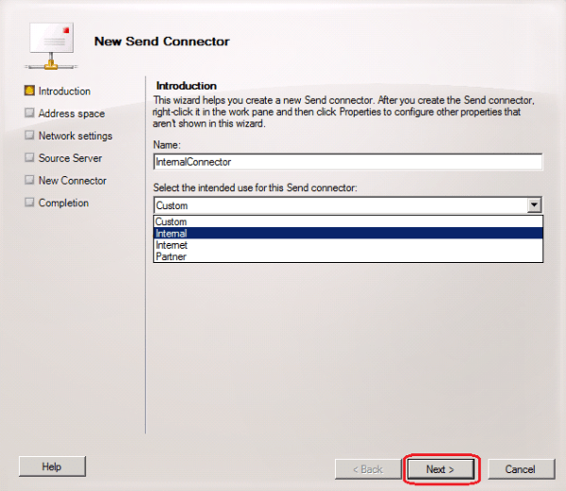Click the intended use combo box showing Custom
Image resolution: width=566 pixels, height=491 pixels.
tap(340, 205)
